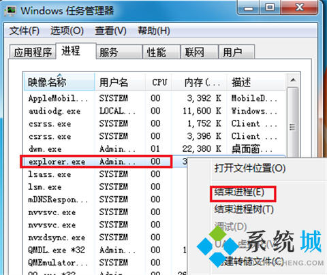The width and height of the screenshot is (327, 275).
Task: Sort by 映像名称 column header
Action: pos(59,82)
